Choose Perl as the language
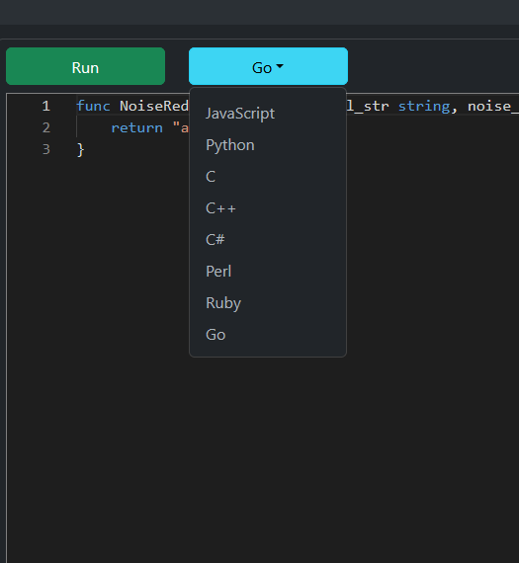 pyautogui.click(x=268, y=272)
